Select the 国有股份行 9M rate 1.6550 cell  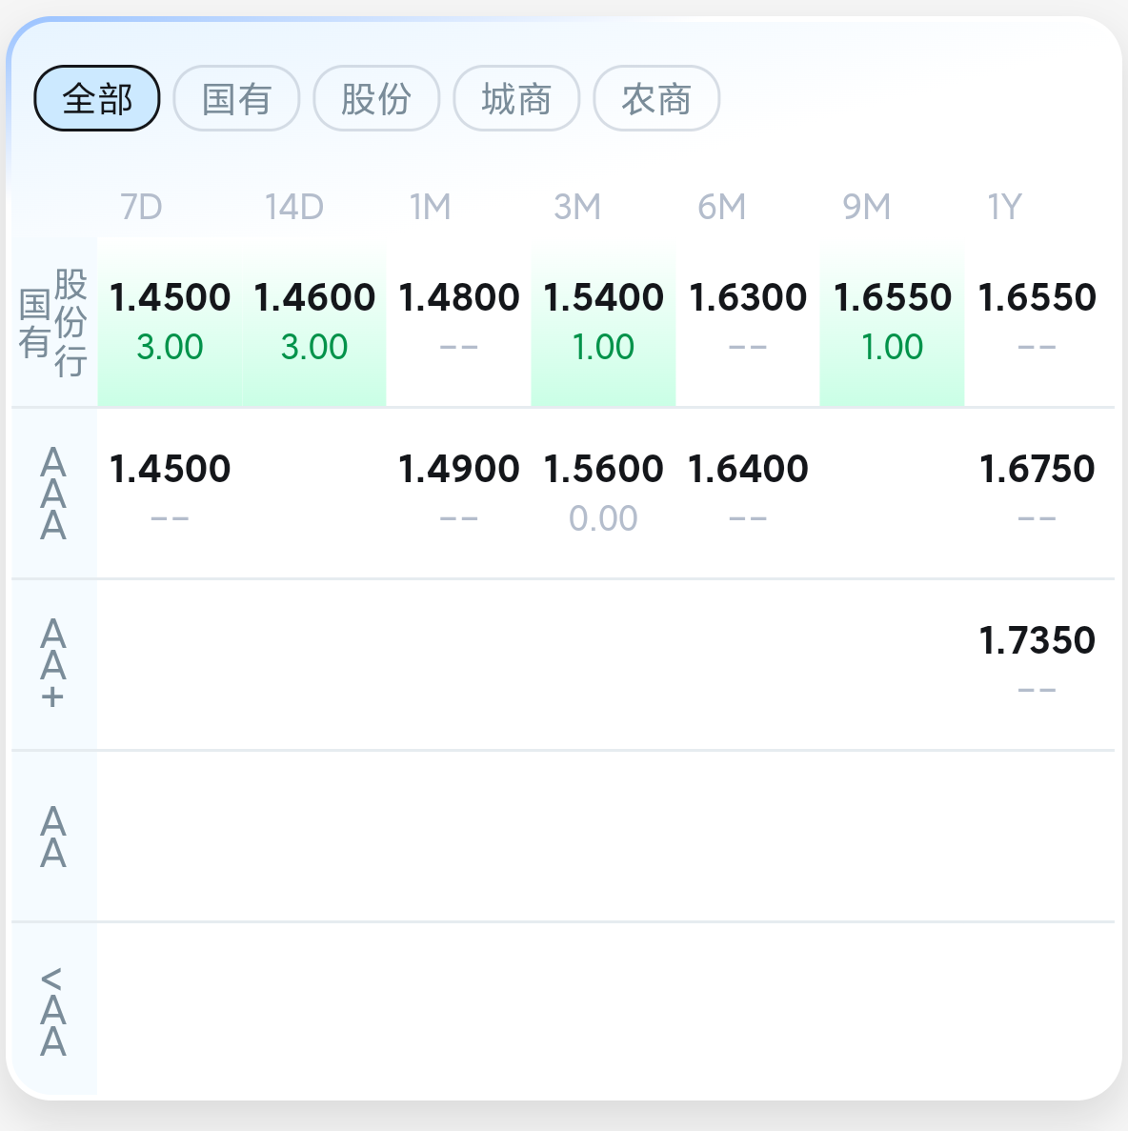click(892, 322)
